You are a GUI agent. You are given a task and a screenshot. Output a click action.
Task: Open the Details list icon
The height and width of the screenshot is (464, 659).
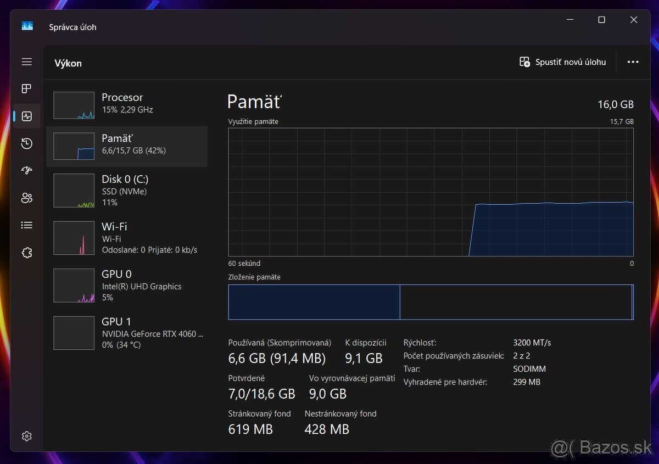[27, 225]
